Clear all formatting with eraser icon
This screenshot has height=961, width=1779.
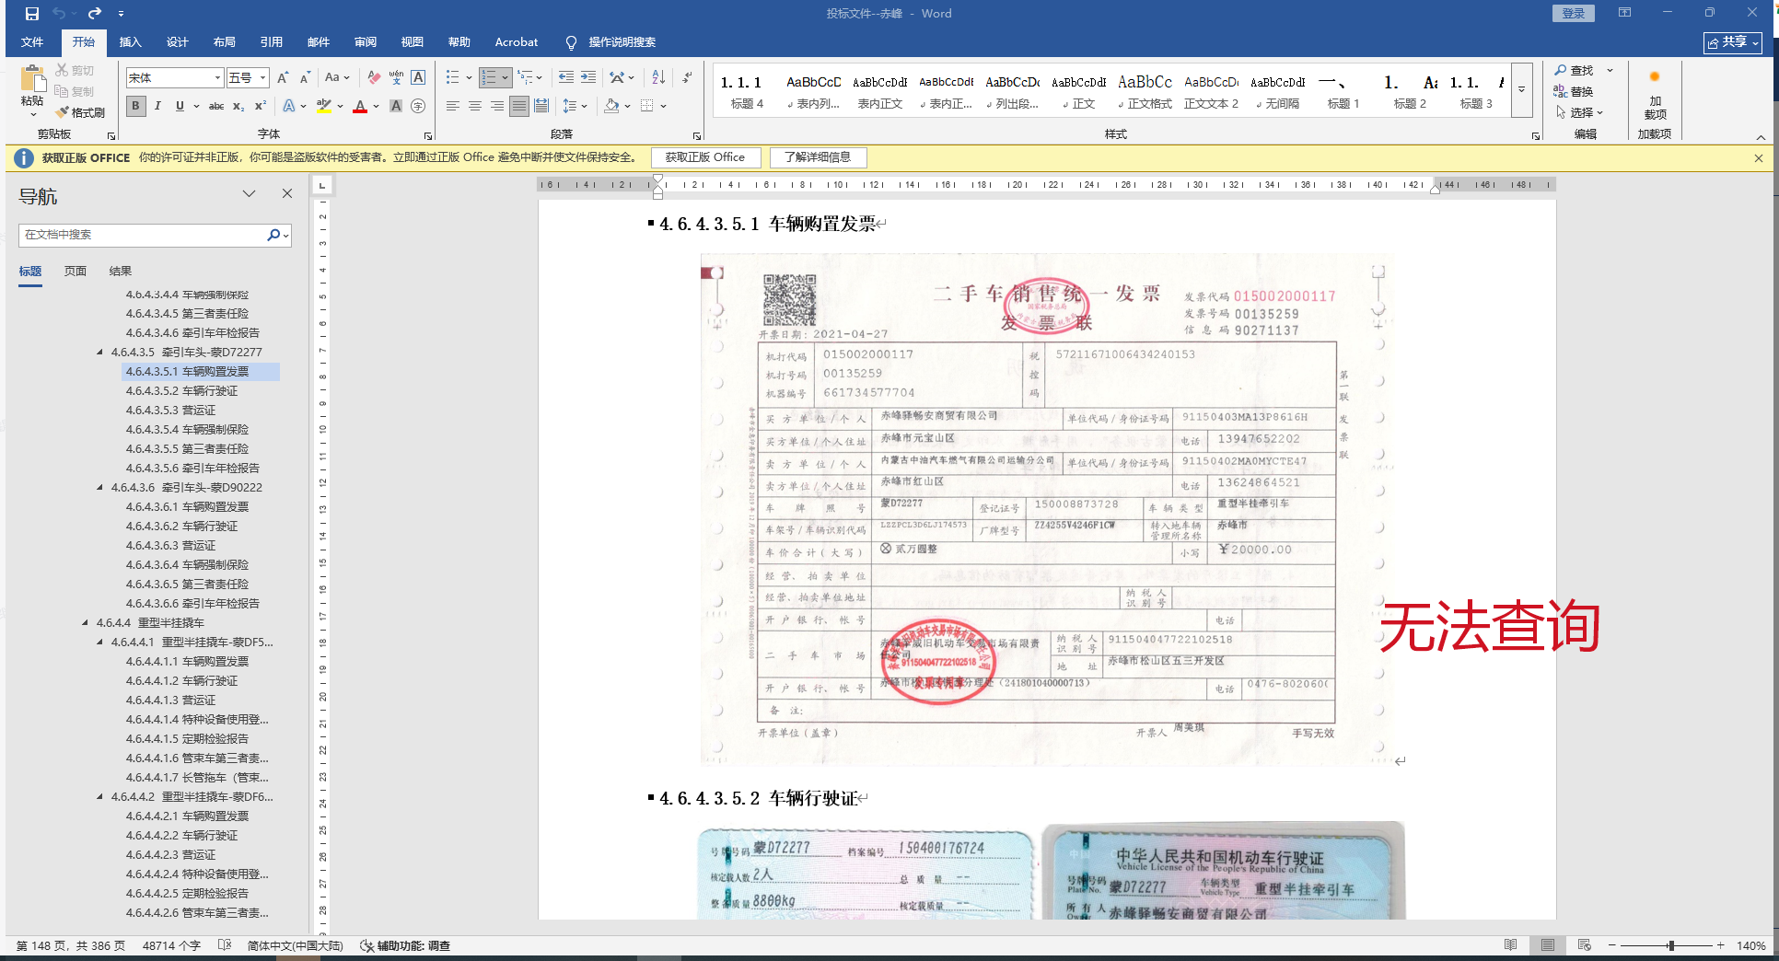pos(373,77)
